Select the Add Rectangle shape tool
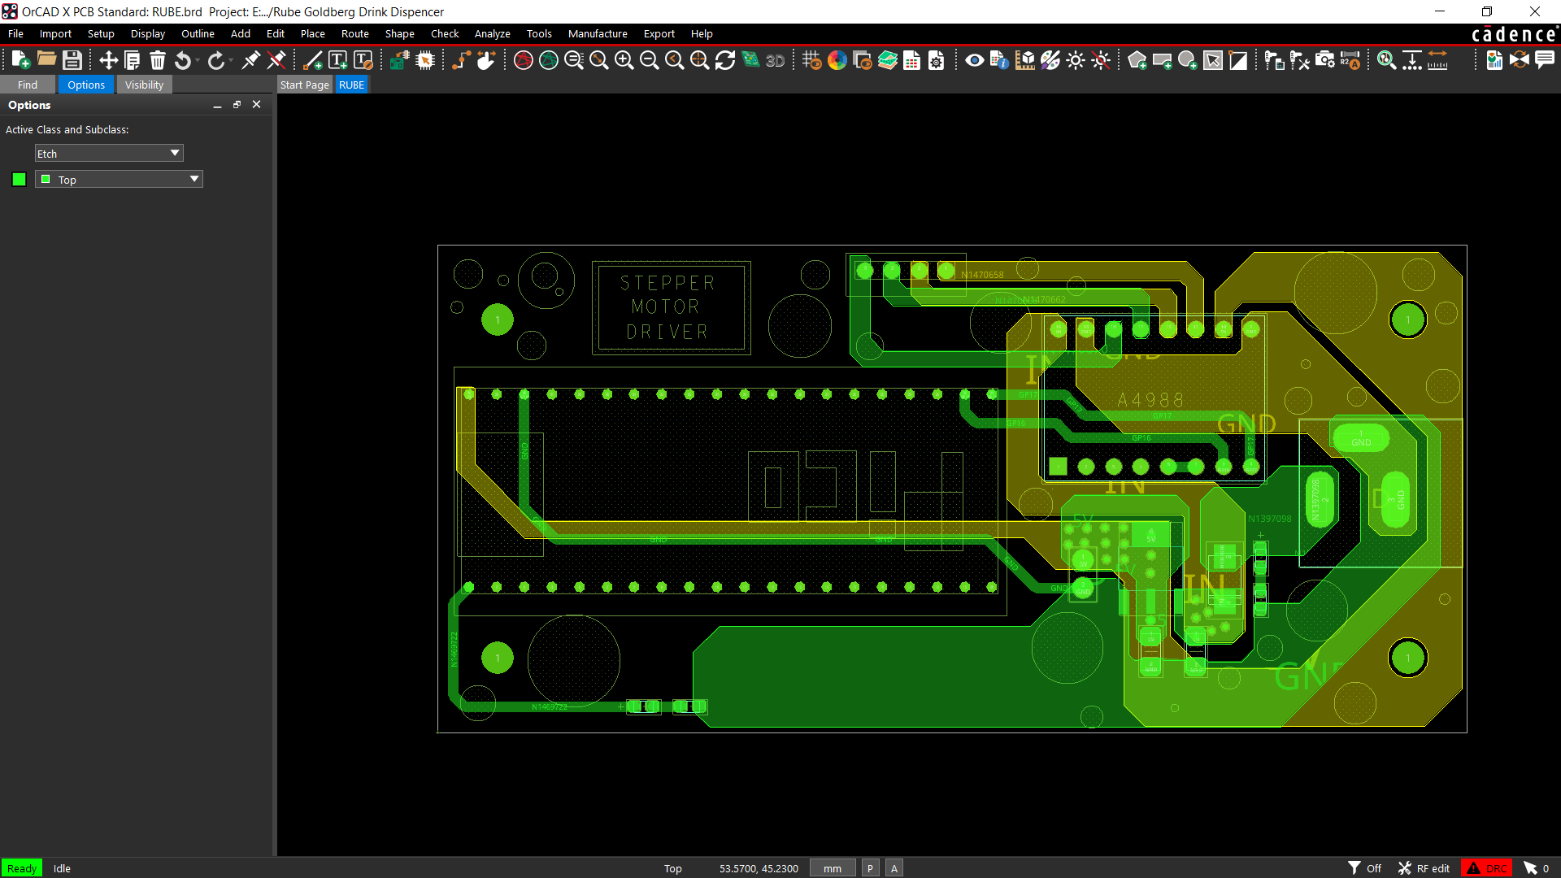Image resolution: width=1561 pixels, height=878 pixels. click(x=1163, y=60)
